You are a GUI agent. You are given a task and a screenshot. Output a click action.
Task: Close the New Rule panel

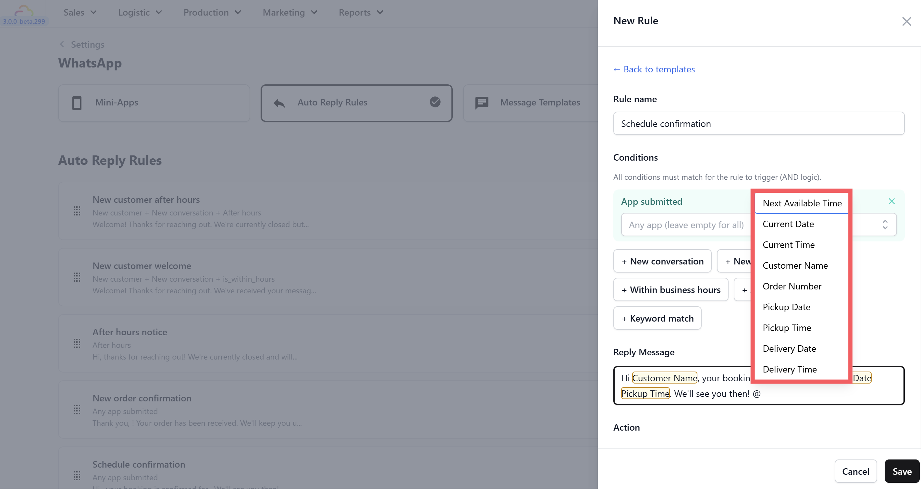point(906,21)
